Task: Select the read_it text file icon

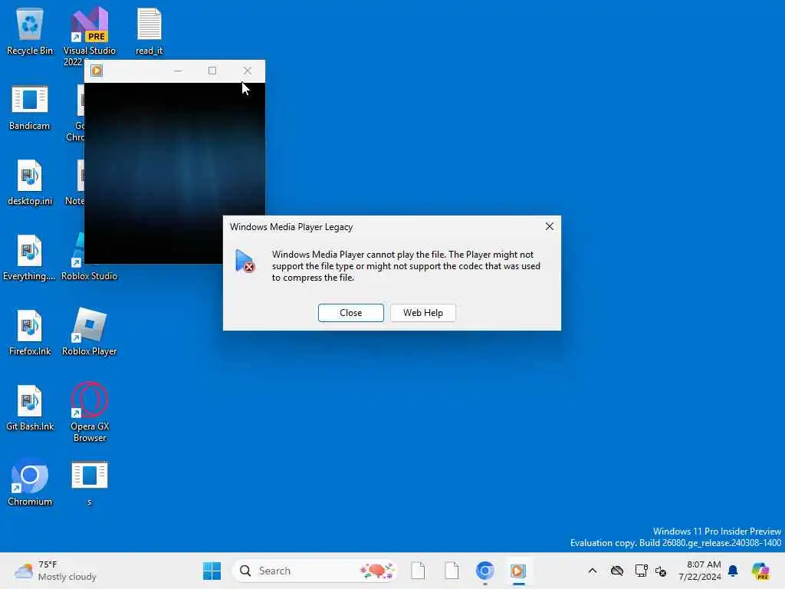Action: coord(149,31)
